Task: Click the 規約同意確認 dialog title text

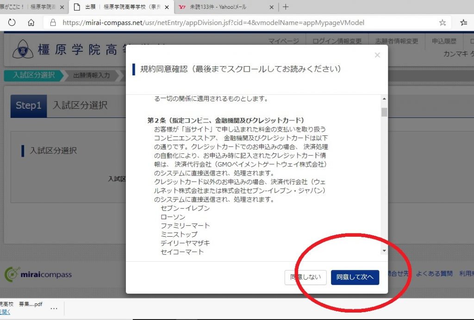Action: coord(241,69)
